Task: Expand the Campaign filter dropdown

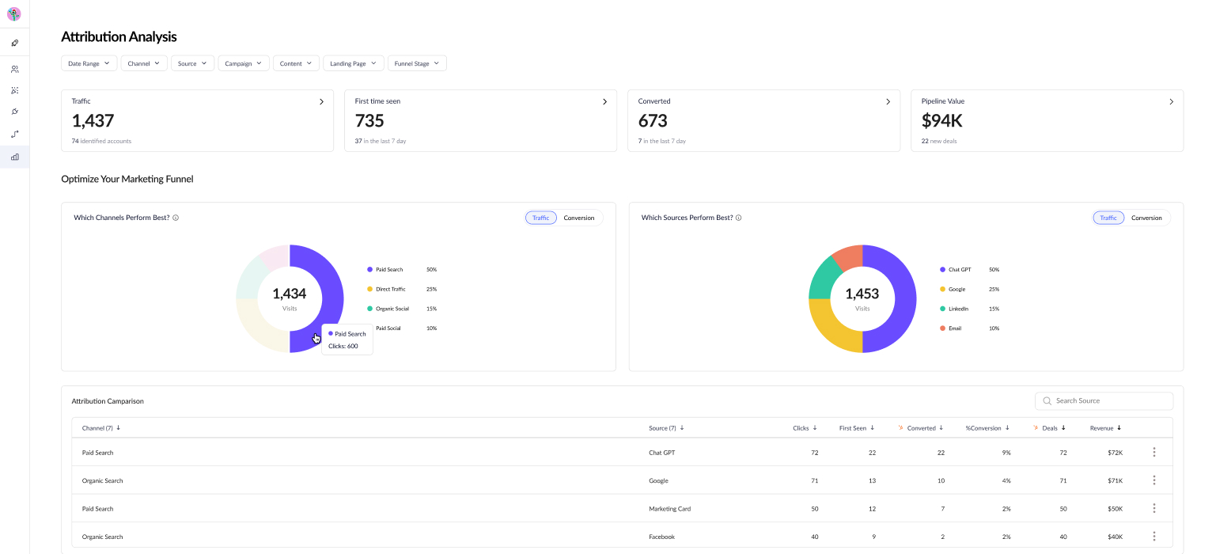Action: click(x=243, y=63)
